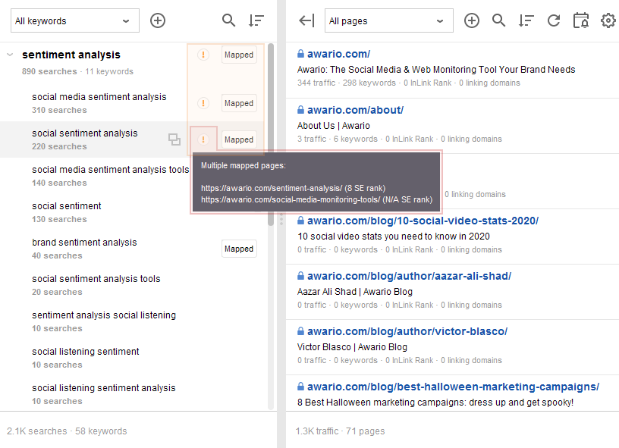
Task: Open the 10-social-video-stats-2020 blog link
Action: coord(423,221)
